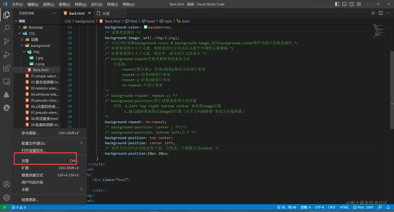Screen dimensions: 394x212
Task: Click the aquamarine color swatch in code
Action: (146, 27)
